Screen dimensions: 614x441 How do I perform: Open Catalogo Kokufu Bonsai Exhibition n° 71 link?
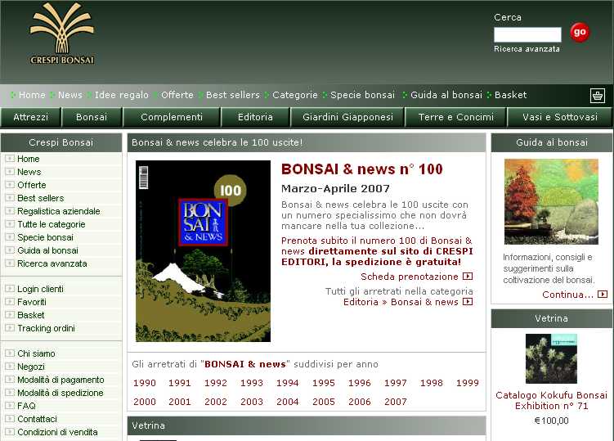551,401
